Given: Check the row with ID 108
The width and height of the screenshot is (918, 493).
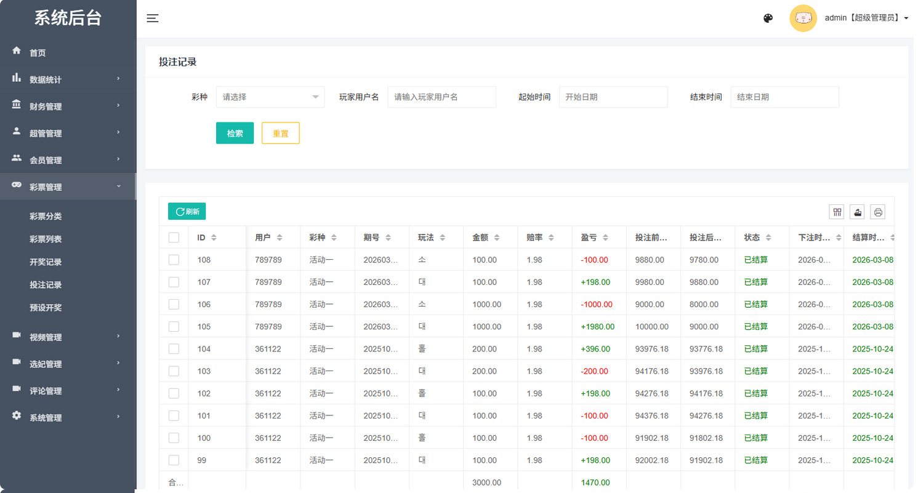Looking at the screenshot, I should coord(174,260).
